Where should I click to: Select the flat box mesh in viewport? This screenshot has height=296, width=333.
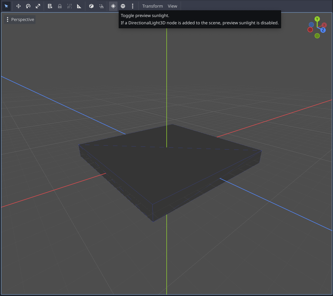tap(170, 170)
